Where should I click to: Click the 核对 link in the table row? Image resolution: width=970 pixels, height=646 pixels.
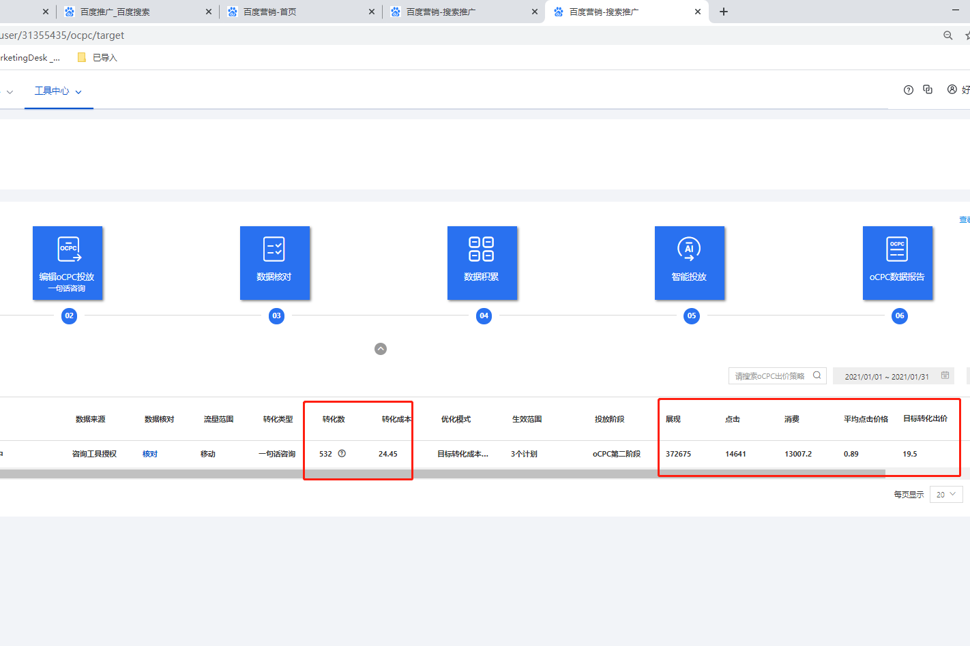click(x=150, y=454)
